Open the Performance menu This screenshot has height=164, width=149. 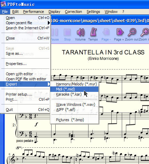coord(34,12)
